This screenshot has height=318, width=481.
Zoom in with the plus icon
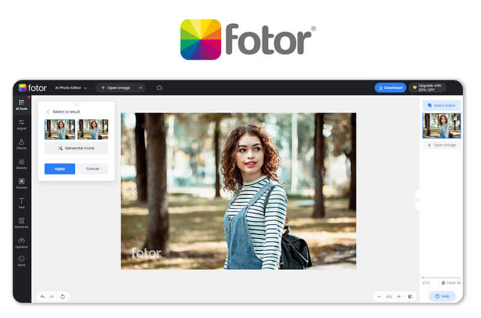(399, 296)
